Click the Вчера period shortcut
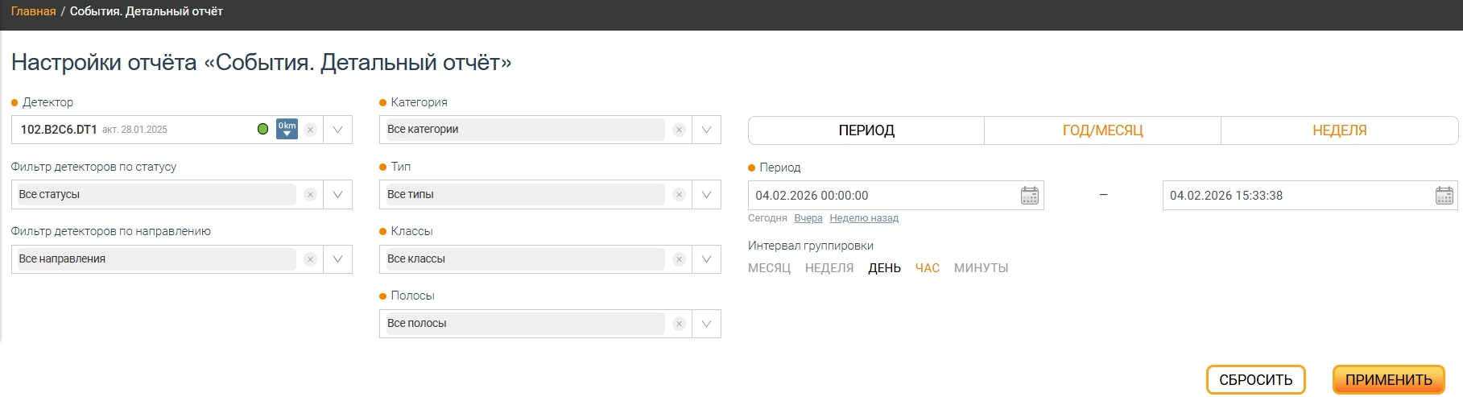 tap(808, 218)
